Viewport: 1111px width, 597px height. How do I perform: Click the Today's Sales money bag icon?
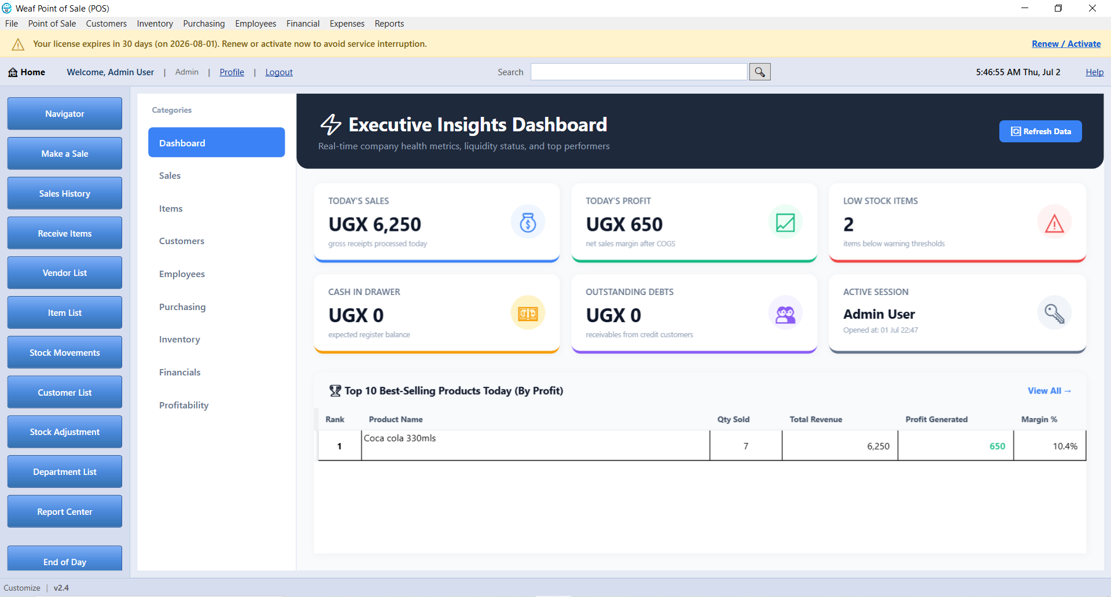[528, 222]
